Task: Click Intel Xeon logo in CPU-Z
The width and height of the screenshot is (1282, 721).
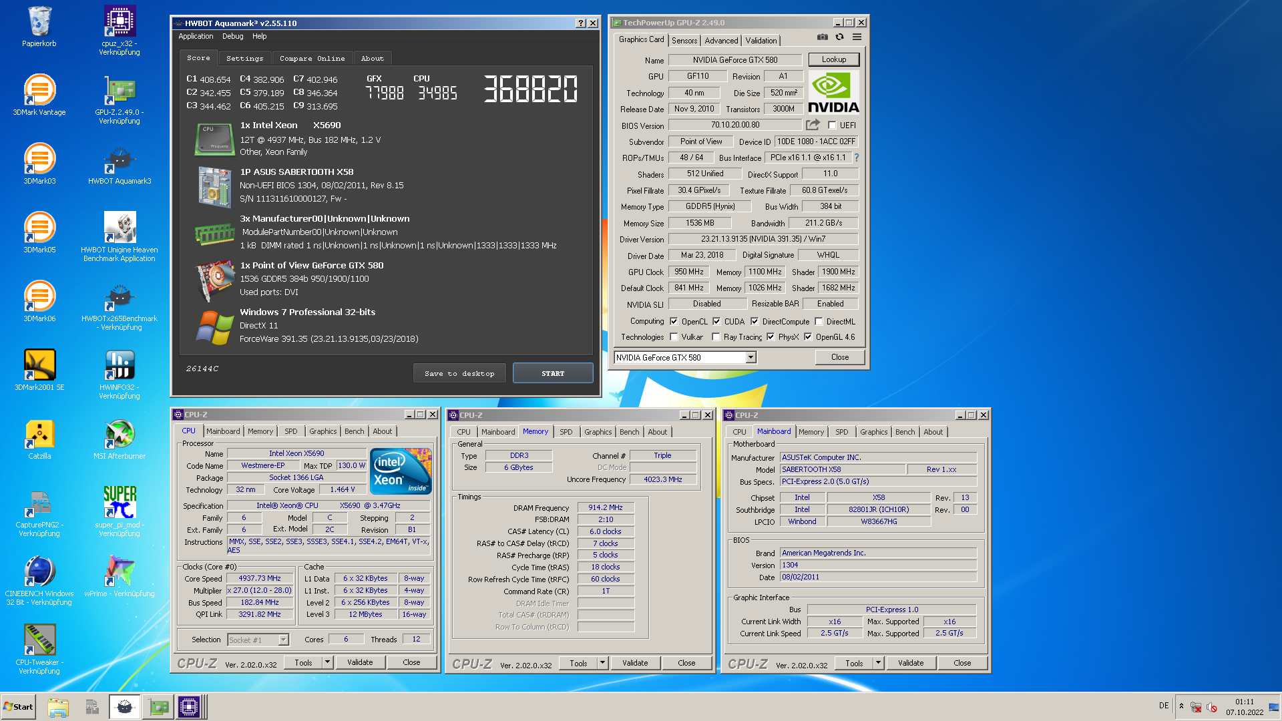Action: click(401, 471)
